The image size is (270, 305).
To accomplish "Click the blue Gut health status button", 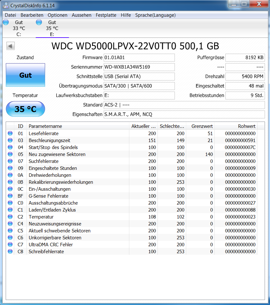I will point(26,75).
